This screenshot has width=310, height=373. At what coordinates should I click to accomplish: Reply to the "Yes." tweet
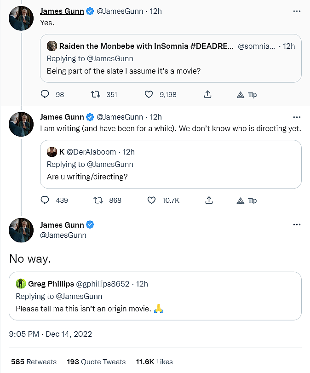coord(45,94)
